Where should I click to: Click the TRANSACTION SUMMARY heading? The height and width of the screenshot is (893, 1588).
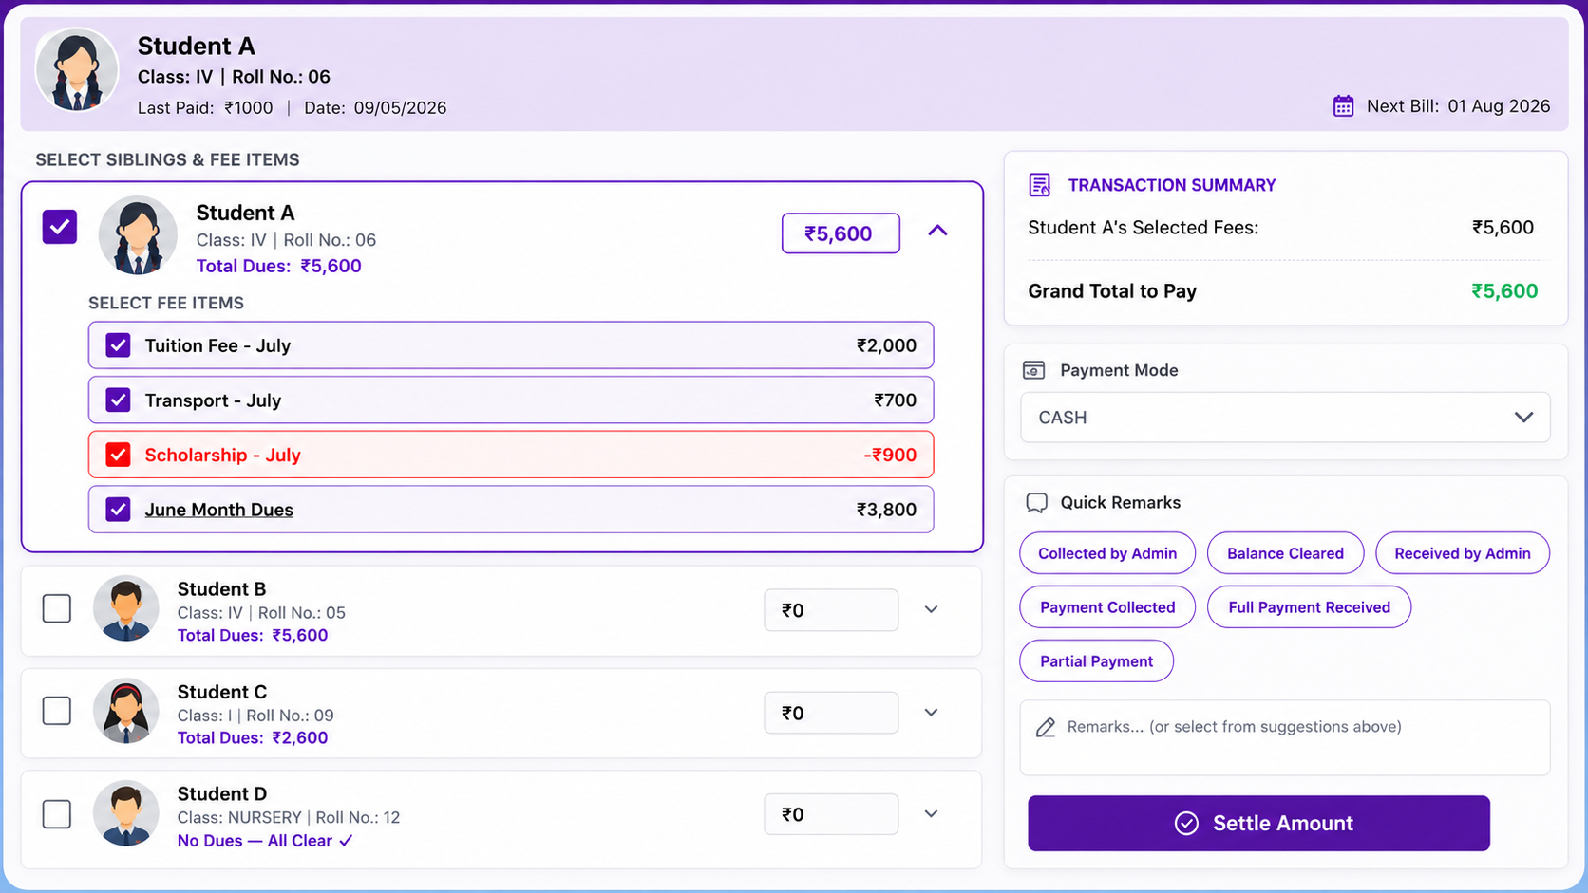click(1172, 185)
